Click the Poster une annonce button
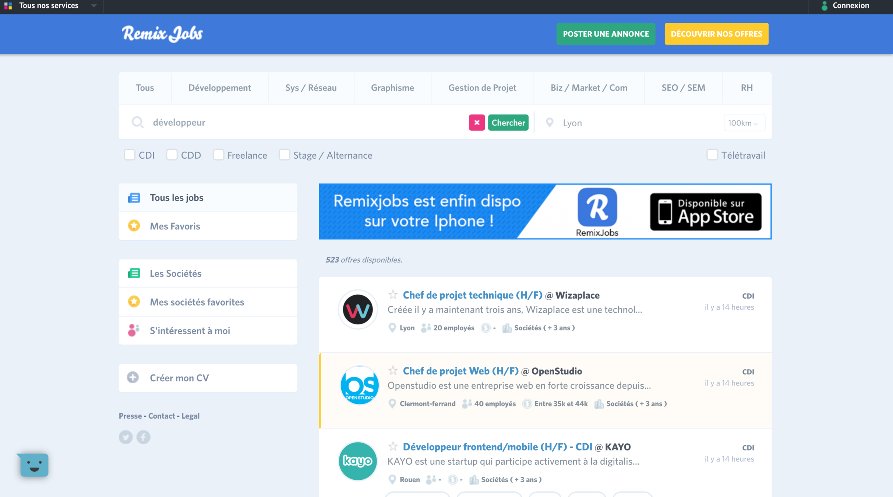The height and width of the screenshot is (497, 893). [x=606, y=34]
